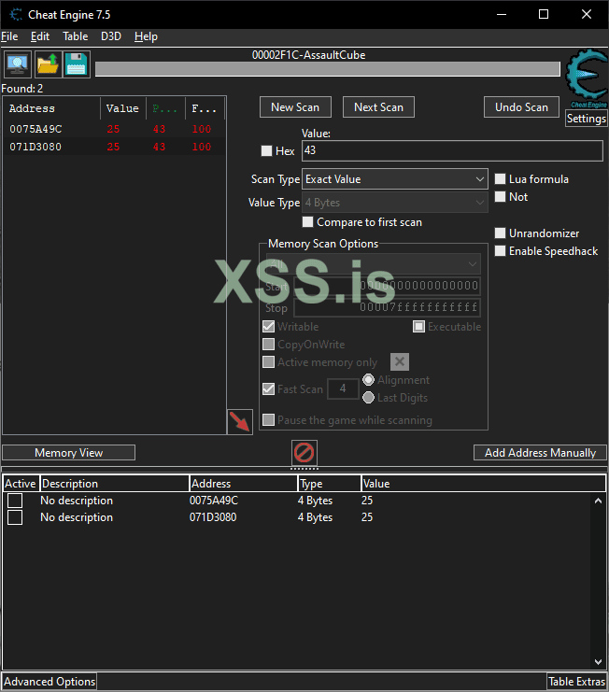
Task: Click the Fast Scan alignment value field
Action: pos(343,388)
